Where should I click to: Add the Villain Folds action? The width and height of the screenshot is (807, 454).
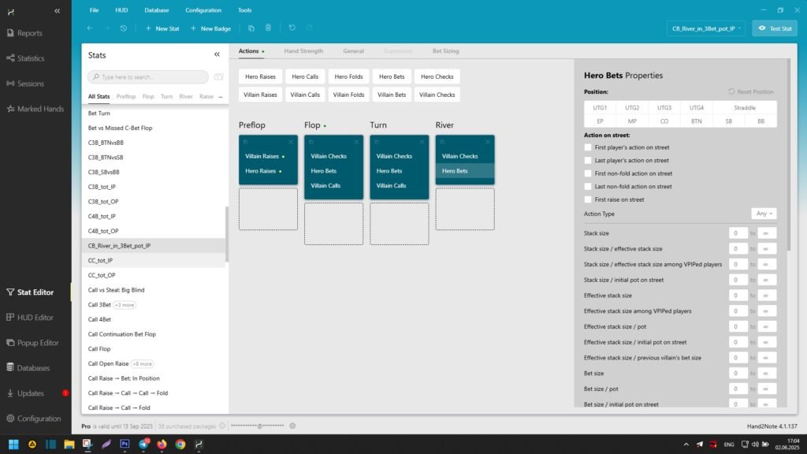click(x=348, y=95)
